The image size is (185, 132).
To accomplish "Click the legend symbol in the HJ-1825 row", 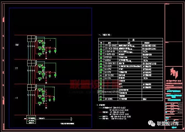I will (101, 66).
